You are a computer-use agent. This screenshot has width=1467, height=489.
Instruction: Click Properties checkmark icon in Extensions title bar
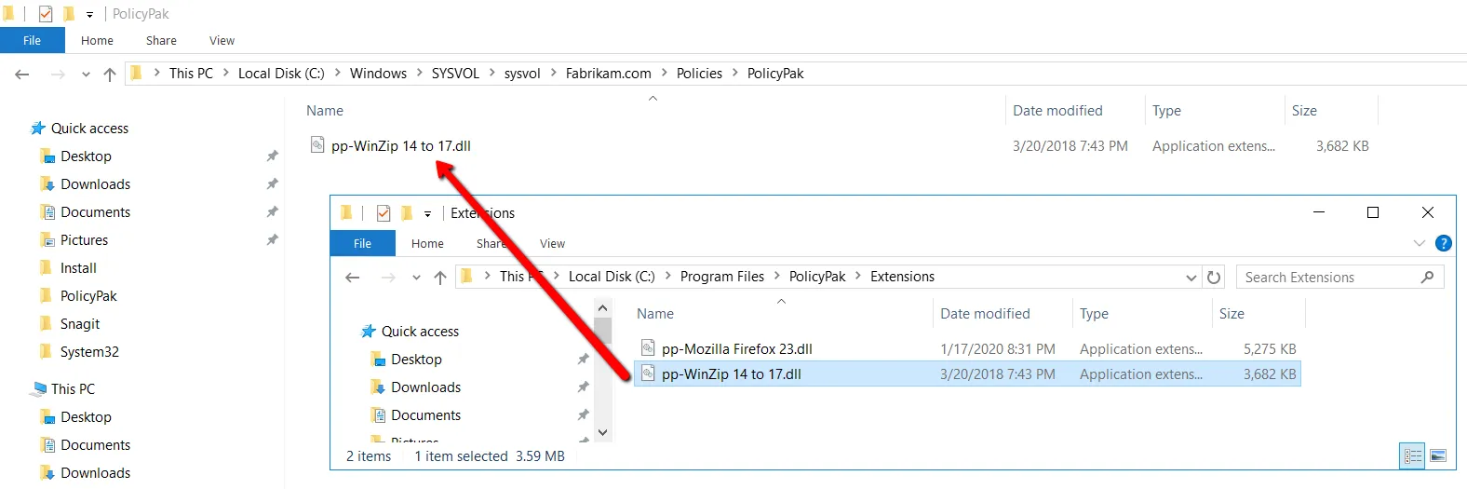click(384, 213)
